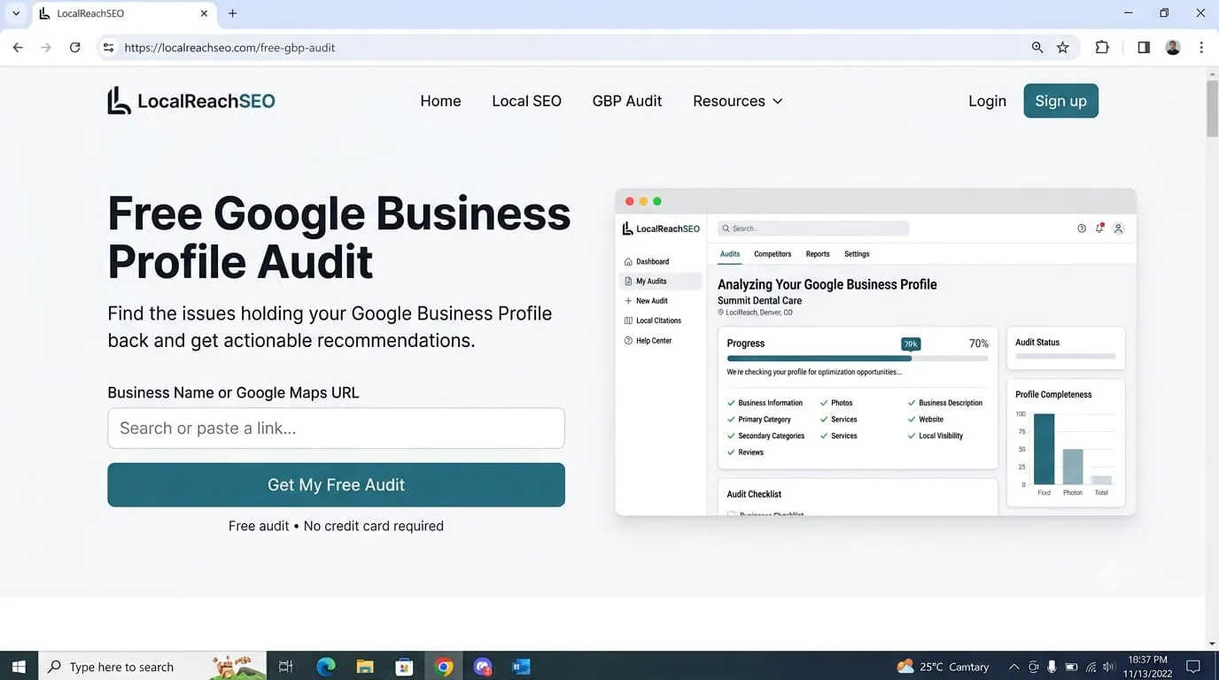Close the LocalReachSEO browser tab
The image size is (1219, 680).
tap(205, 13)
